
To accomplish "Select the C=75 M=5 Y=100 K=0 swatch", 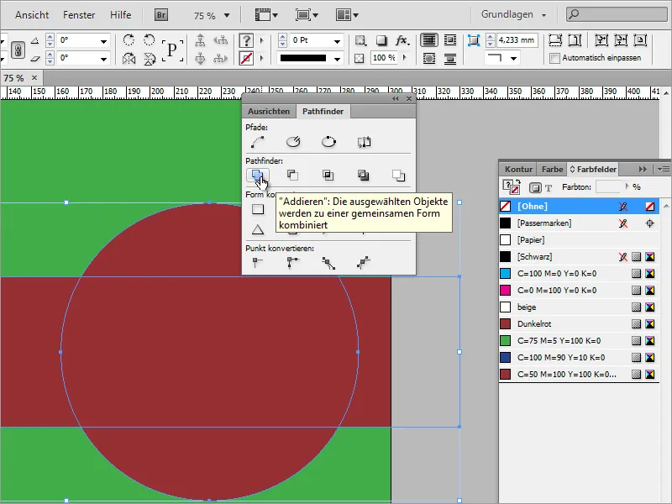I will 579,341.
